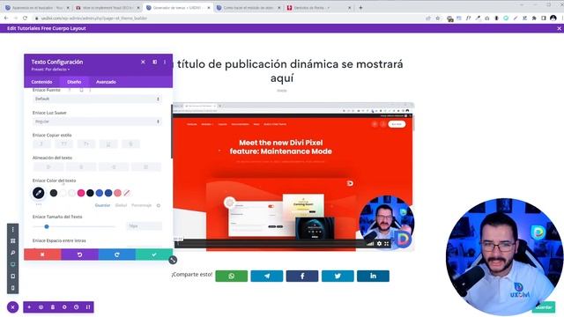Viewport: 564px width, 317px height.
Task: Align text to the left
Action: (x=48, y=167)
